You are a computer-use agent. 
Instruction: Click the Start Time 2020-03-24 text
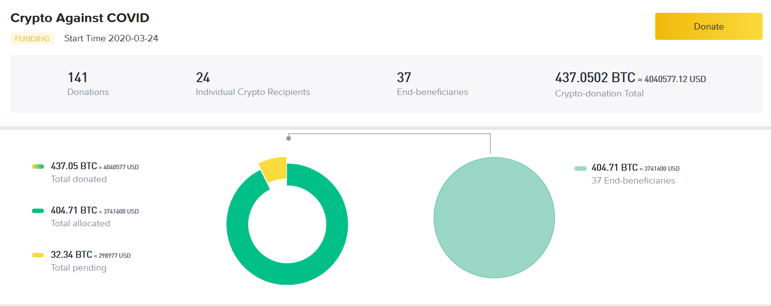click(x=111, y=38)
